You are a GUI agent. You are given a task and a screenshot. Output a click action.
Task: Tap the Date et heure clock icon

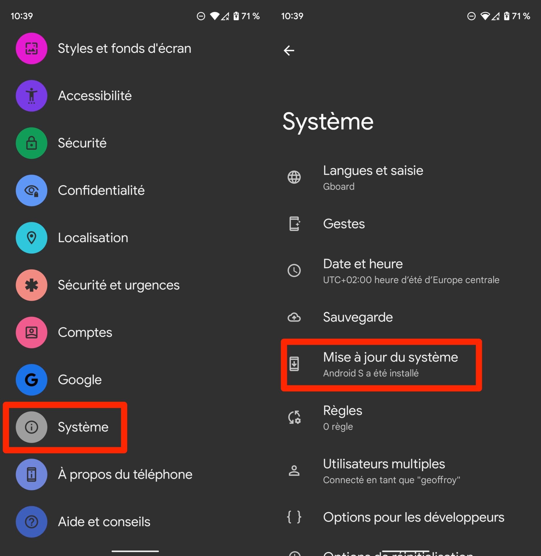coord(294,270)
